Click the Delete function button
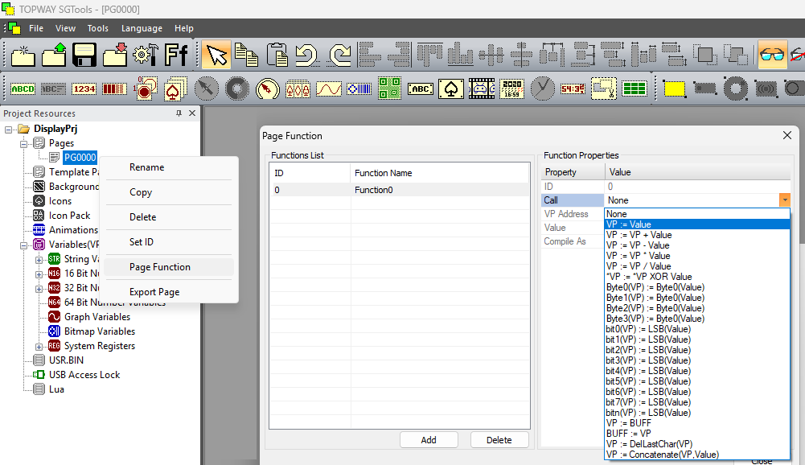The image size is (805, 465). point(499,440)
